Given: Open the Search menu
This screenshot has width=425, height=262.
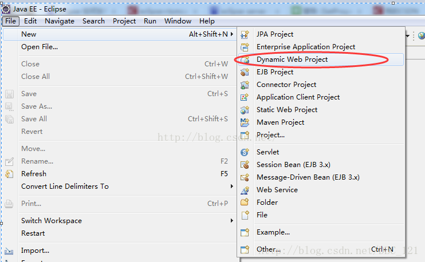Looking at the screenshot, I should pos(93,21).
